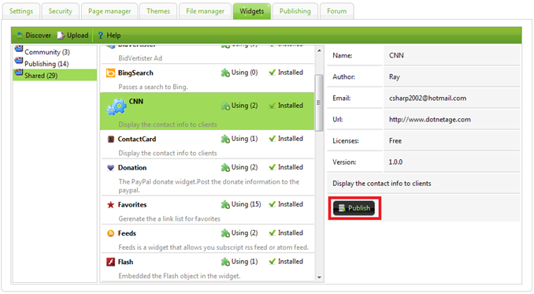
Task: Select the Shared (29) category
Action: click(x=54, y=76)
